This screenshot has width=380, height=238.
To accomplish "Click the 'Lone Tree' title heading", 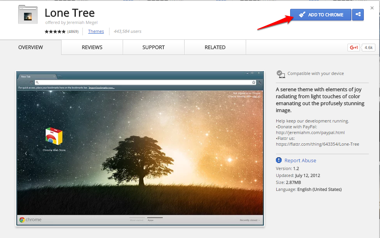I will pos(70,13).
